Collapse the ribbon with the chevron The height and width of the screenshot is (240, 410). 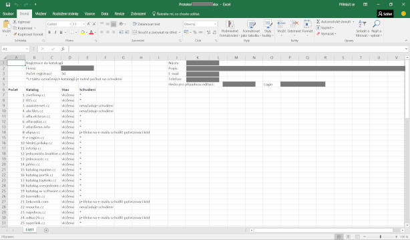(x=406, y=41)
